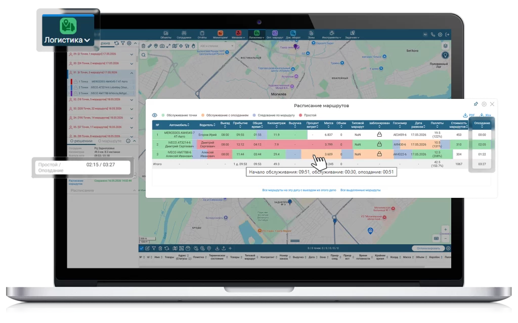Select 3 Точки IVECO AM7788 tree row
518x323 pixels.
[103, 93]
